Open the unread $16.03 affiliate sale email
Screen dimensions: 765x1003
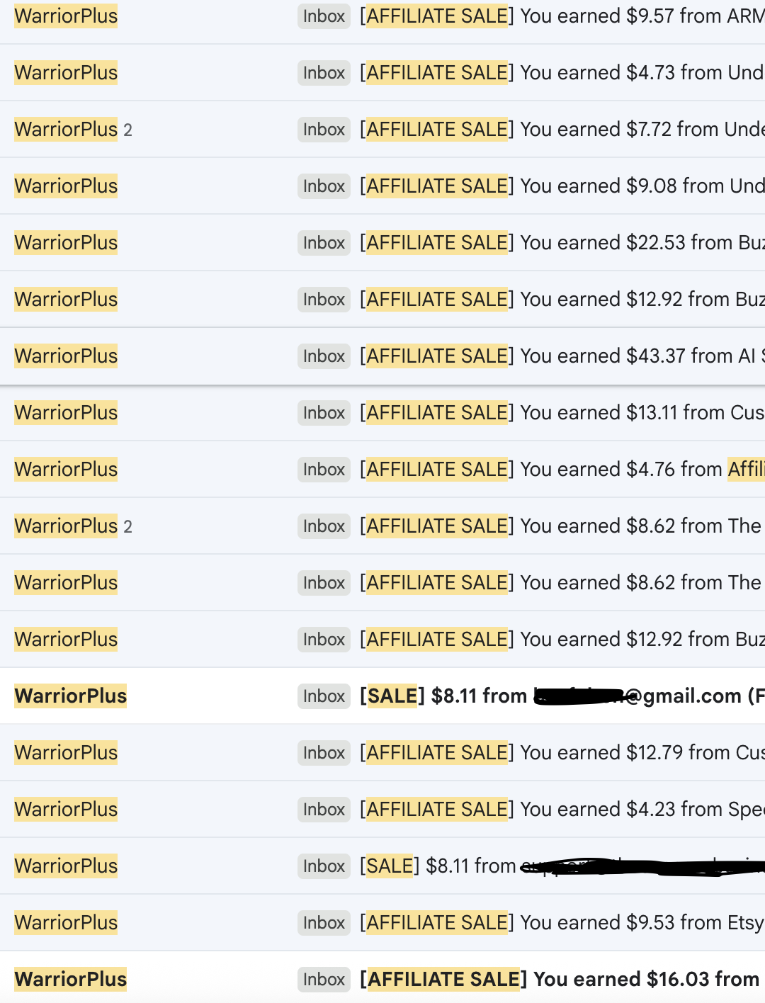(x=560, y=979)
